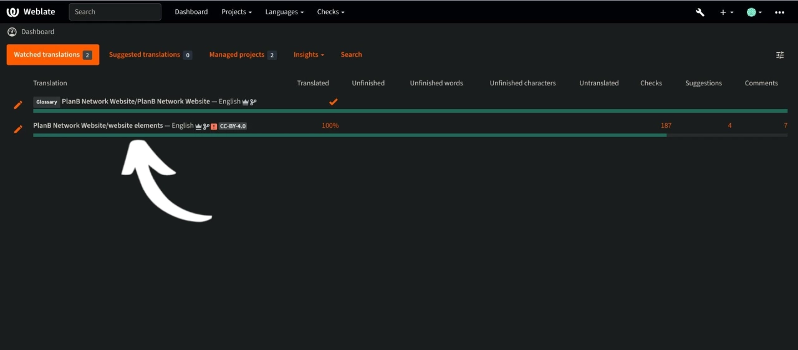This screenshot has height=350, width=798.
Task: Switch to Suggested translations tab
Action: point(150,55)
